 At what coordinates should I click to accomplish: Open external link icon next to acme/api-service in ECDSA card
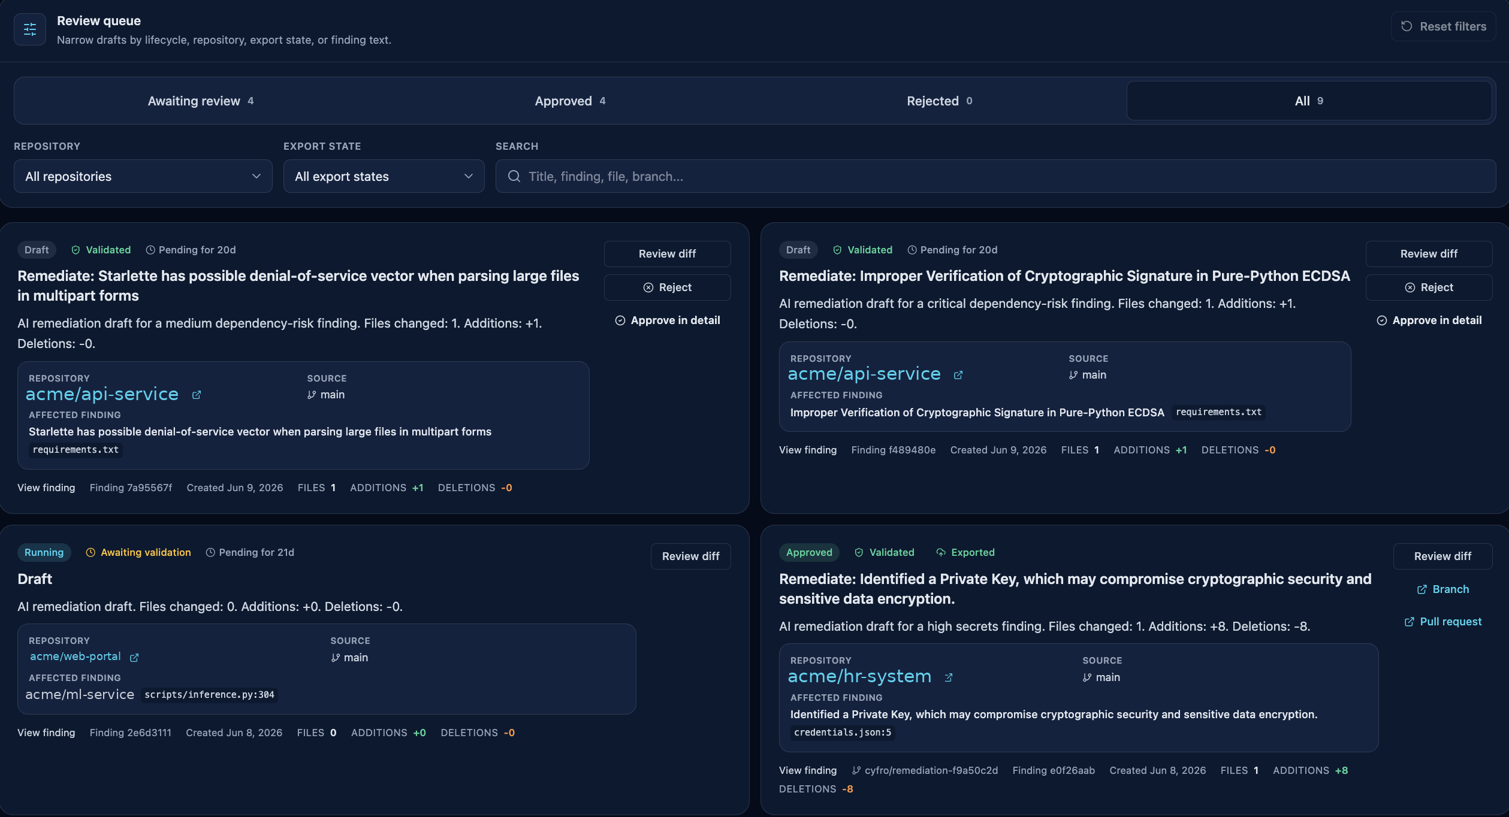tap(958, 375)
